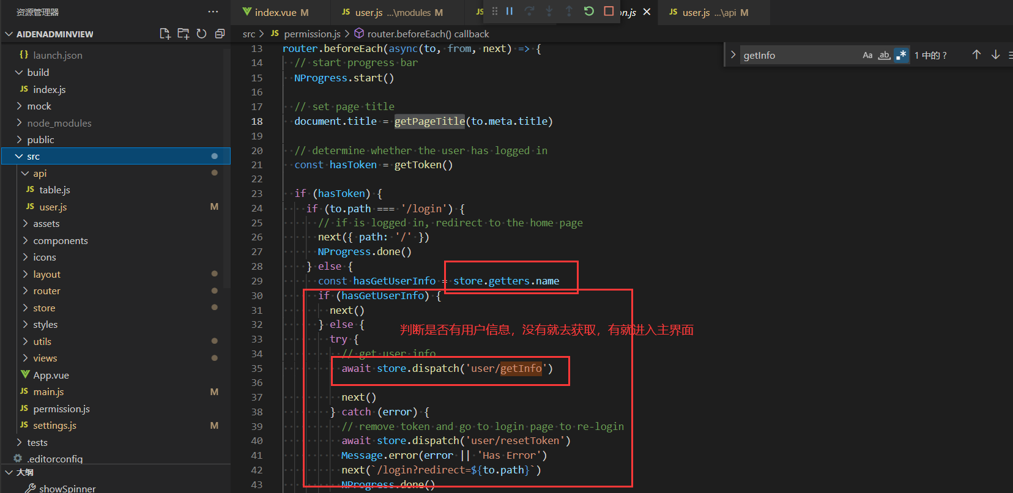Click line number 18 in gutter

coord(257,121)
